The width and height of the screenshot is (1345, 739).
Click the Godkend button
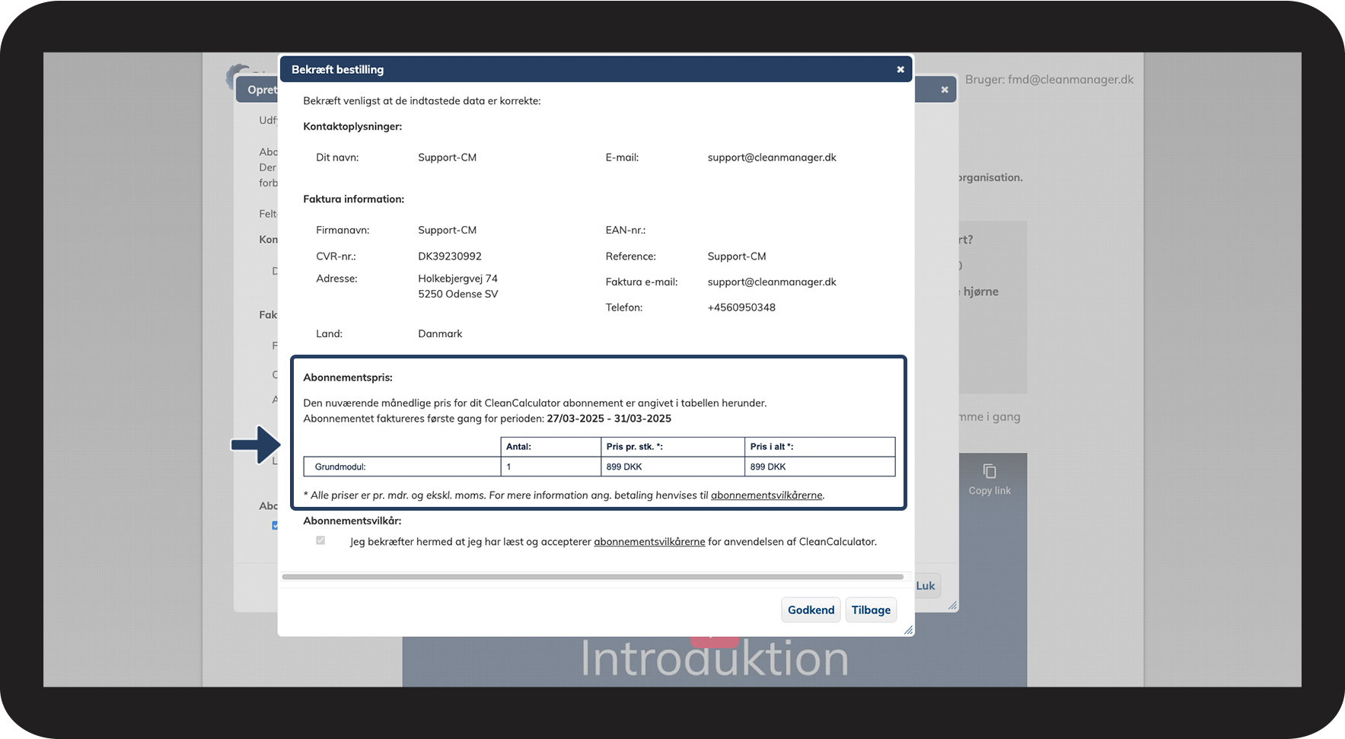point(811,610)
